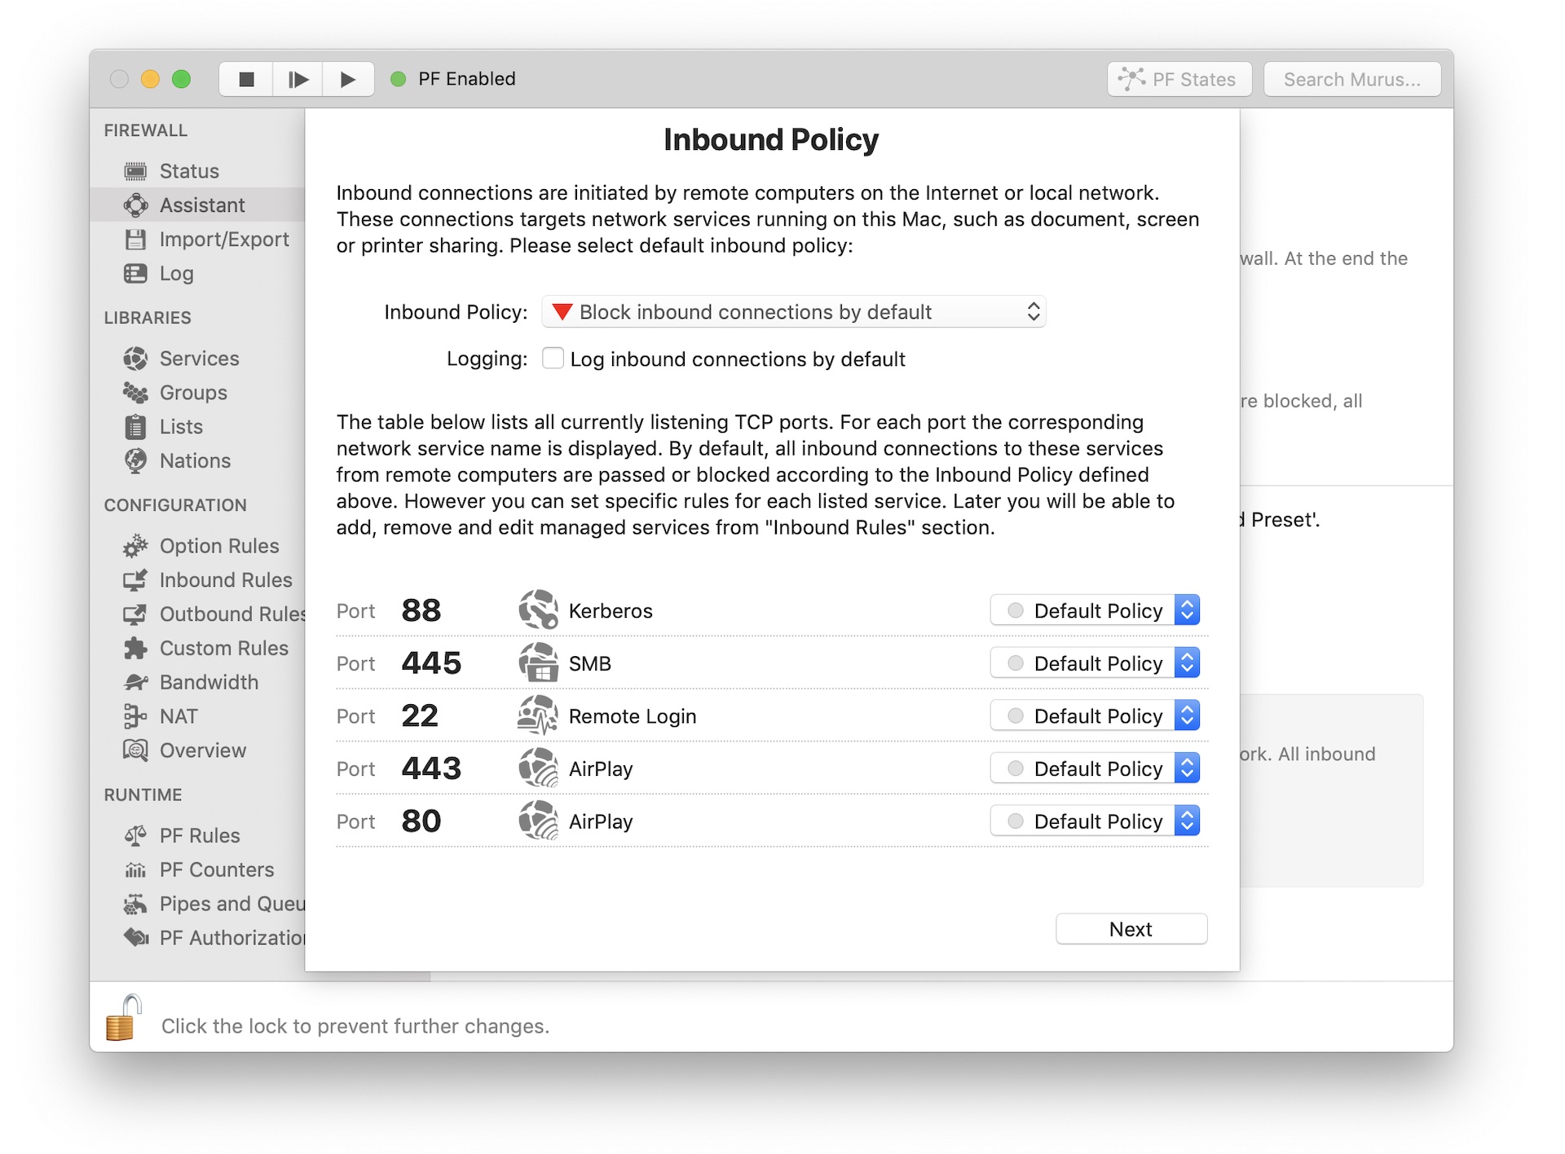Click the PF Rules scales icon

(x=135, y=836)
